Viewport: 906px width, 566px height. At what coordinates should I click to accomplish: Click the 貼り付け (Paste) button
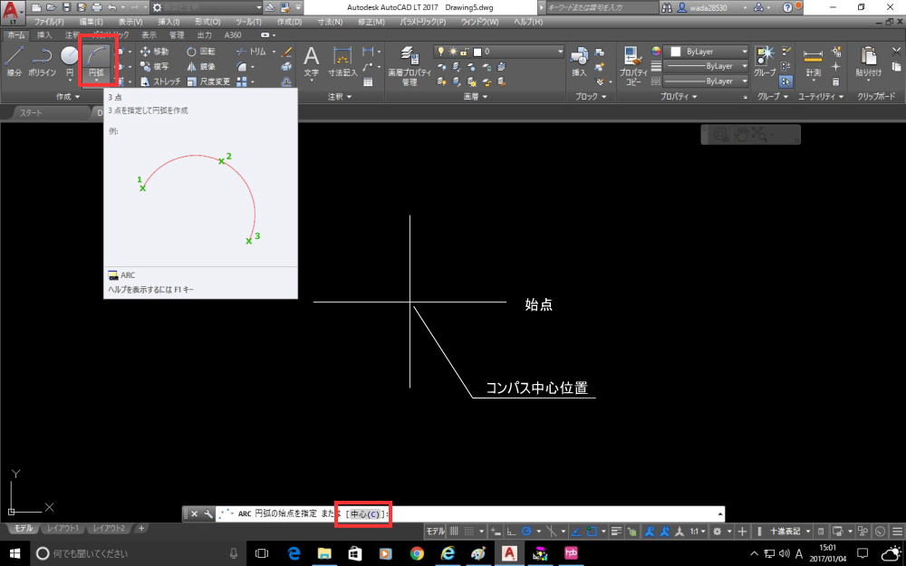pos(869,62)
